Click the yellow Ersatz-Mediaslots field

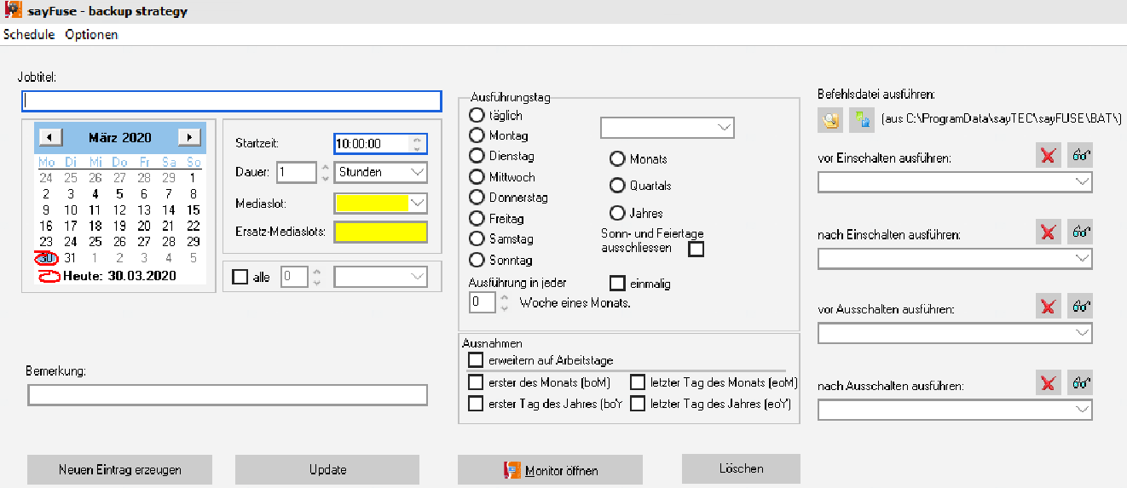pos(380,233)
